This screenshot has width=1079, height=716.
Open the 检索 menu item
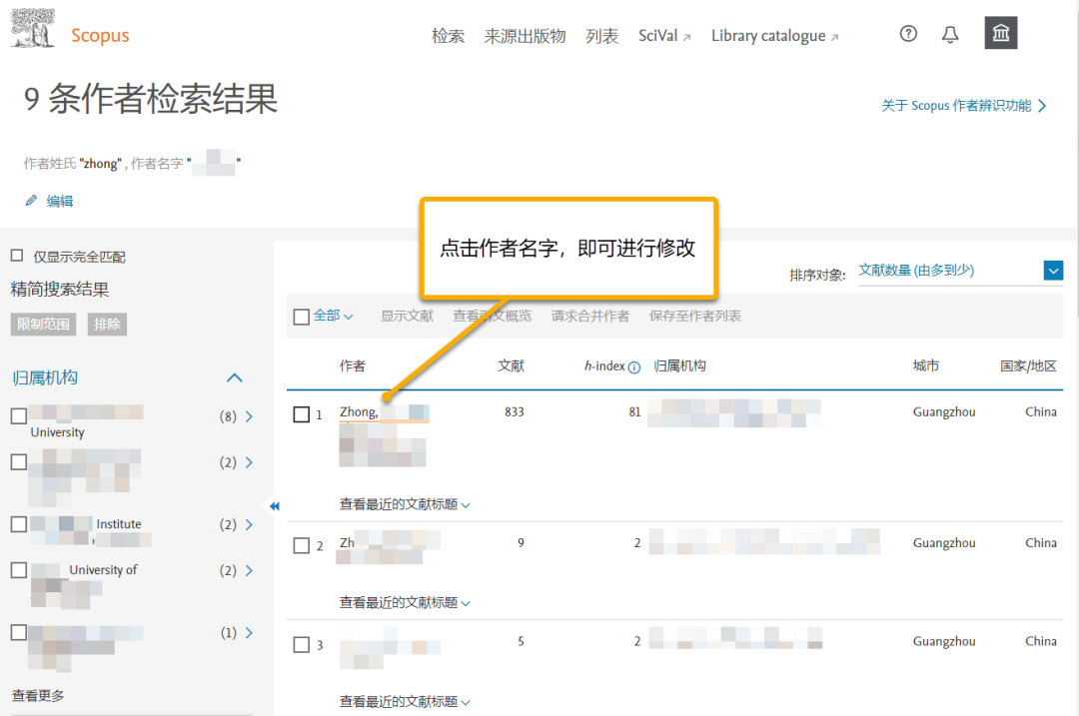(x=448, y=35)
